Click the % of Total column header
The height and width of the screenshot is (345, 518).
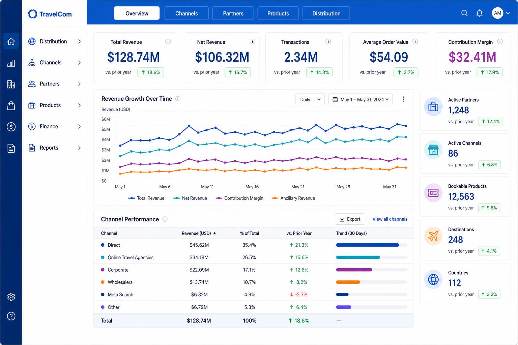[250, 233]
